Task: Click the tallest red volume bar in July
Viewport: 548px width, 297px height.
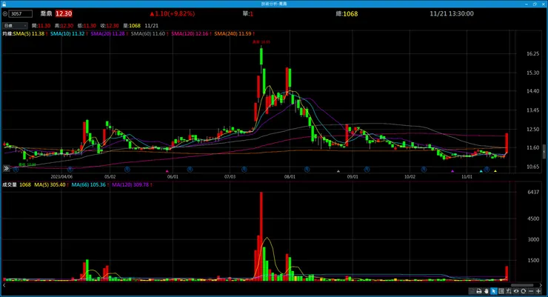Action: click(261, 236)
